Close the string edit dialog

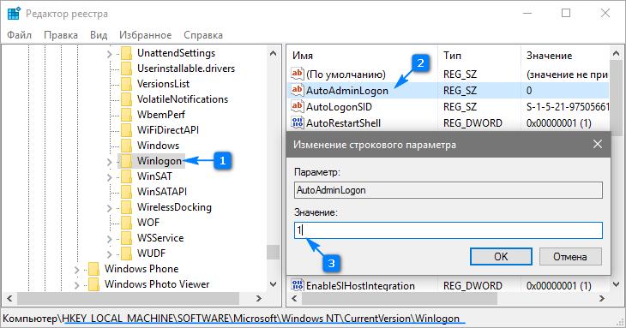597,144
